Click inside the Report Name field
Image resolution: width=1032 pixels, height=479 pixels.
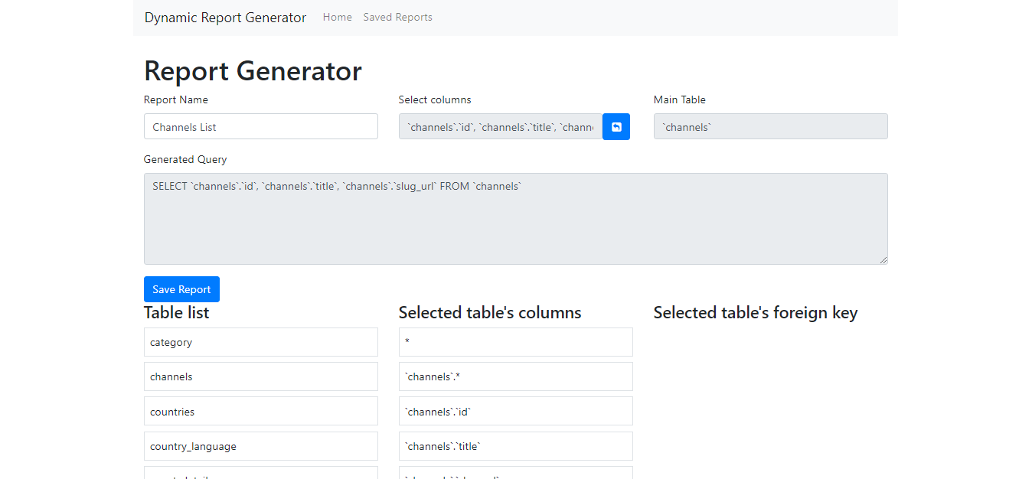pyautogui.click(x=260, y=126)
